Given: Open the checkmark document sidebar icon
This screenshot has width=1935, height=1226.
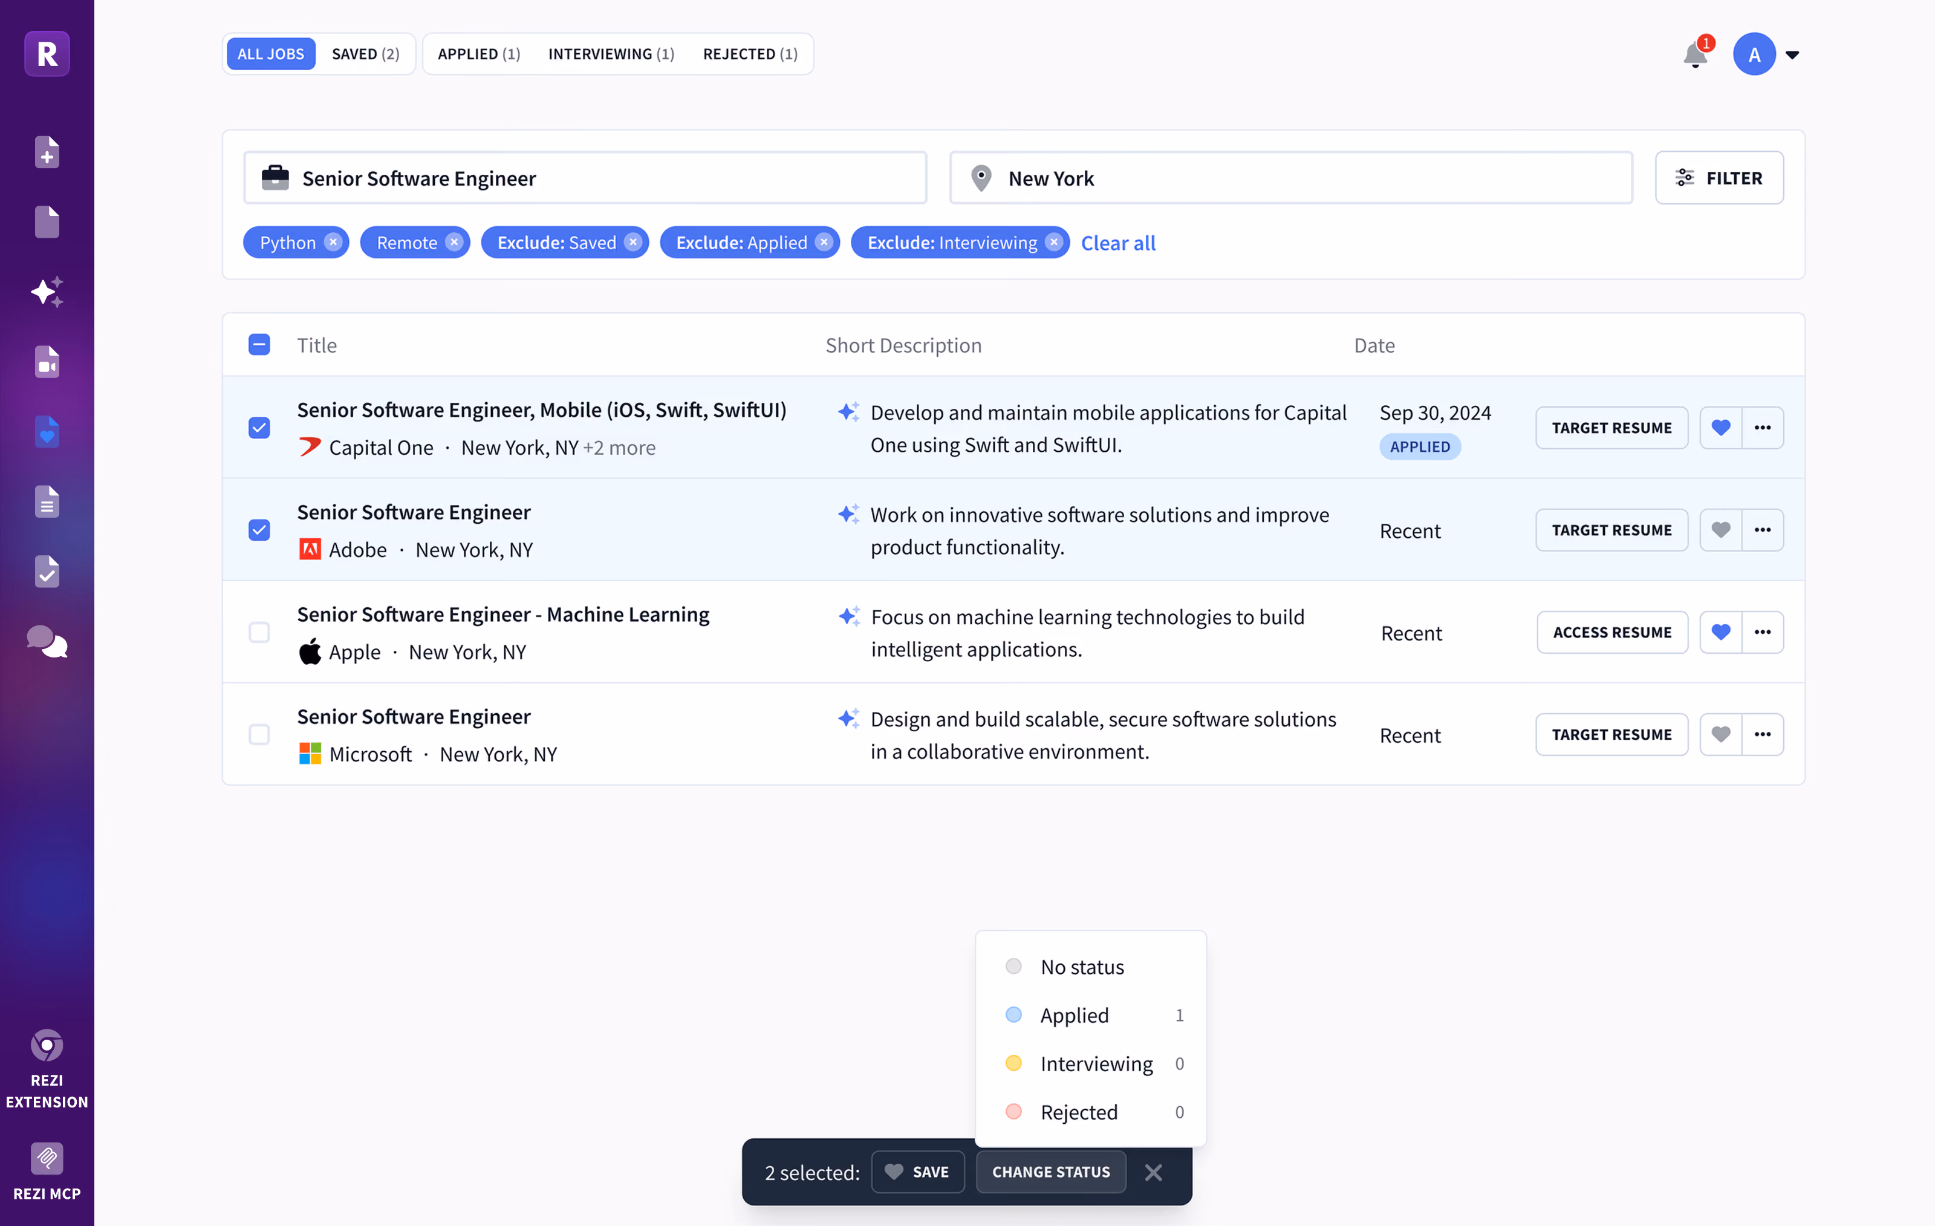Looking at the screenshot, I should pos(47,572).
